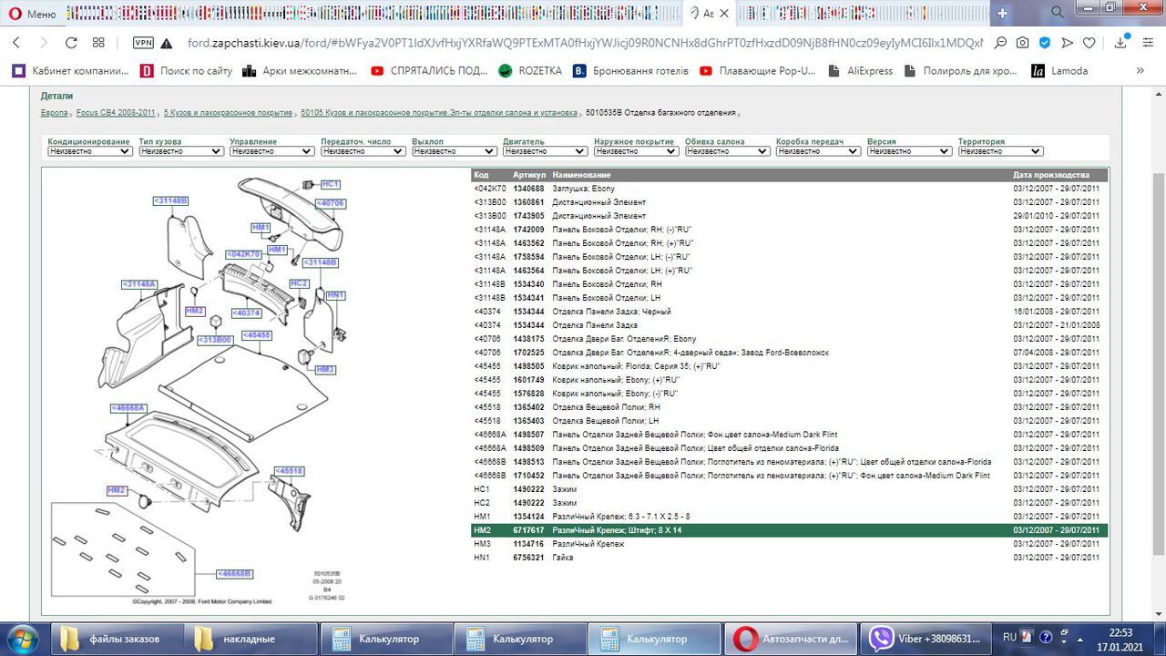Image resolution: width=1166 pixels, height=656 pixels.
Task: Open the snapshot camera icon
Action: 1023,42
